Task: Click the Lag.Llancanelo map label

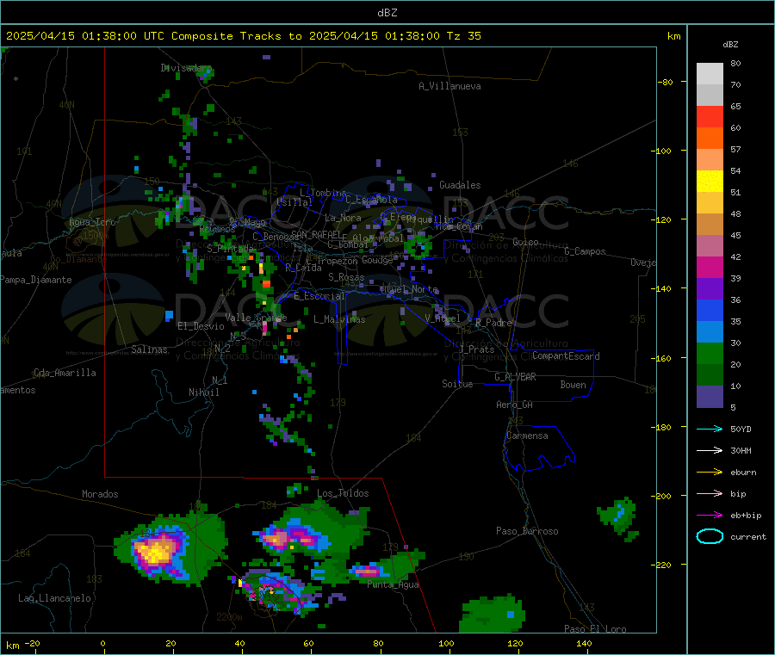Action: tap(55, 598)
